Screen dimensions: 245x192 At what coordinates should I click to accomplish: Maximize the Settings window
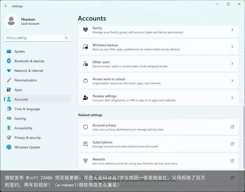point(228,4)
